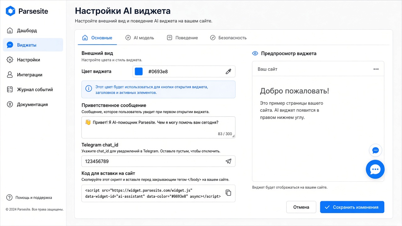Select Виджеты in the sidebar
This screenshot has height=226, width=402.
pyautogui.click(x=33, y=45)
